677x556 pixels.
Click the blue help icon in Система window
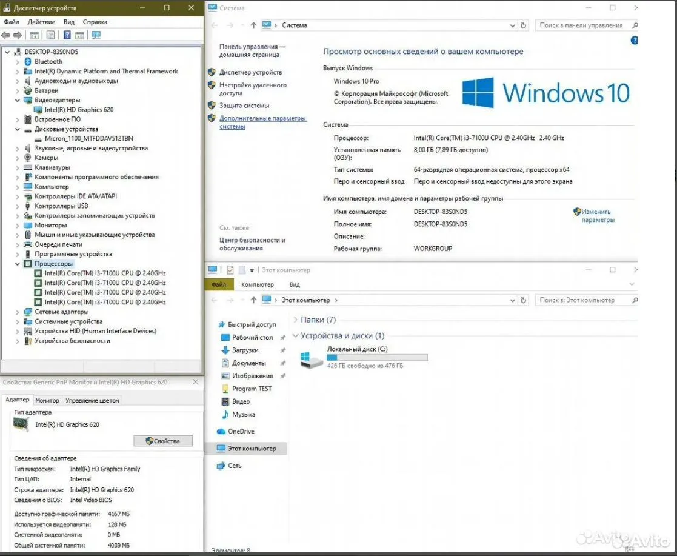pyautogui.click(x=634, y=41)
